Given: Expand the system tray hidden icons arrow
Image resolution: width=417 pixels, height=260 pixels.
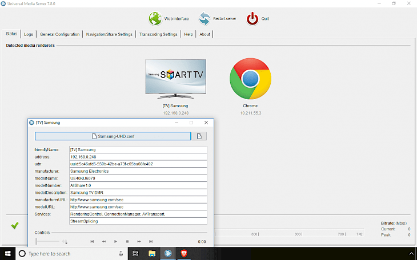Looking at the screenshot, I should pos(411,254).
